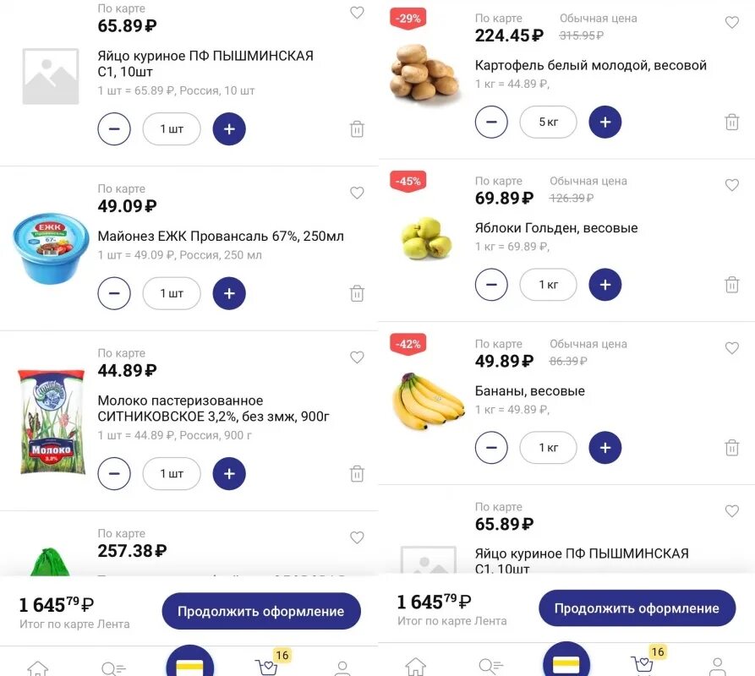
Task: Click the 5 кг quantity field for potatoes
Action: click(548, 122)
